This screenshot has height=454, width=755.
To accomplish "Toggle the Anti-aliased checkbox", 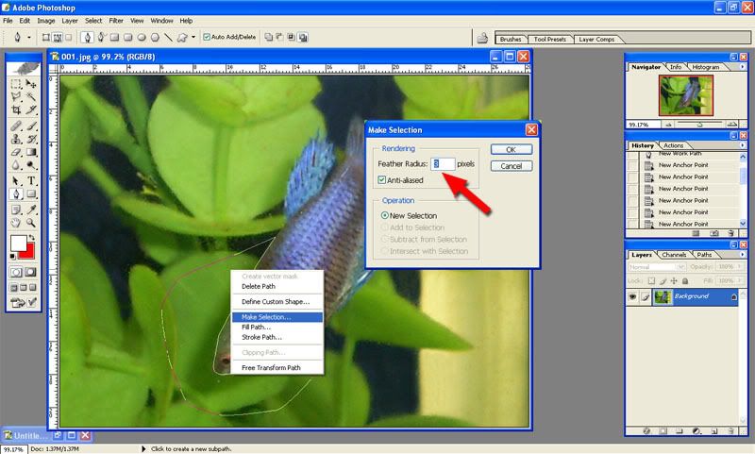I will pyautogui.click(x=381, y=180).
